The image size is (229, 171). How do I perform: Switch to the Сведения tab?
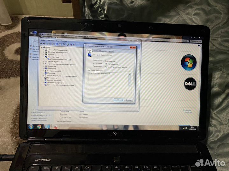point(103,51)
